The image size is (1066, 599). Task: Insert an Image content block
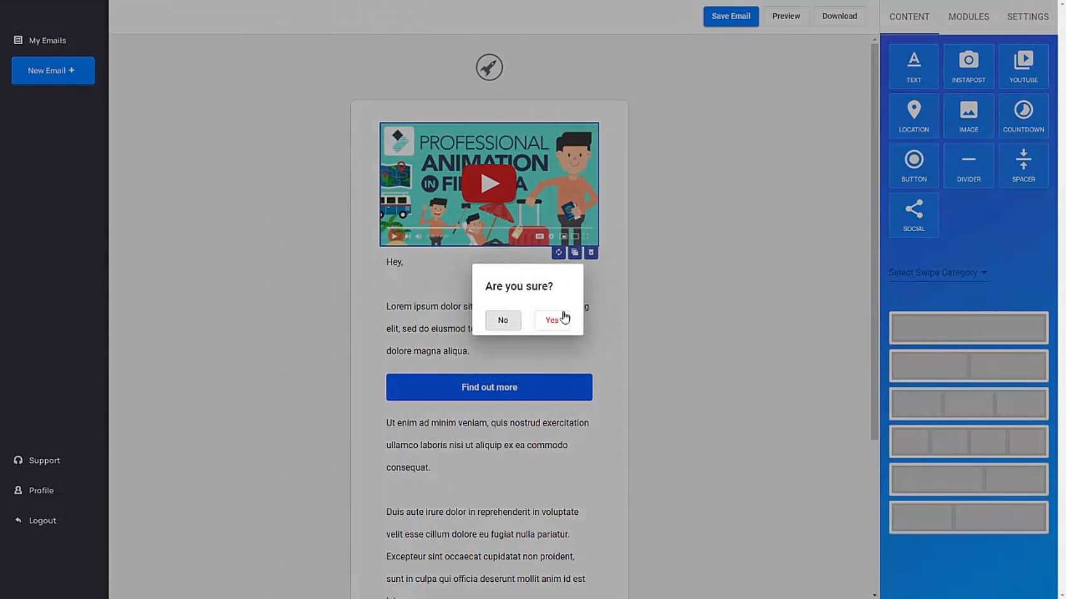969,116
